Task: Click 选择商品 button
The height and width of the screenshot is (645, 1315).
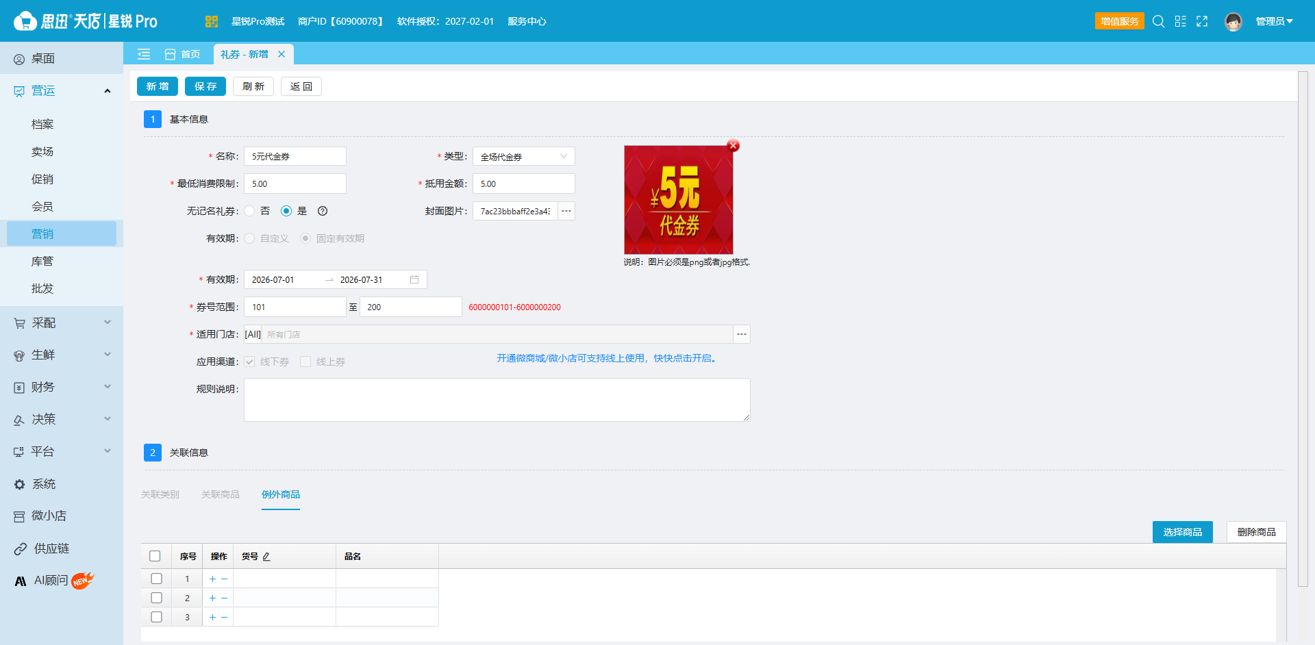Action: pyautogui.click(x=1183, y=532)
